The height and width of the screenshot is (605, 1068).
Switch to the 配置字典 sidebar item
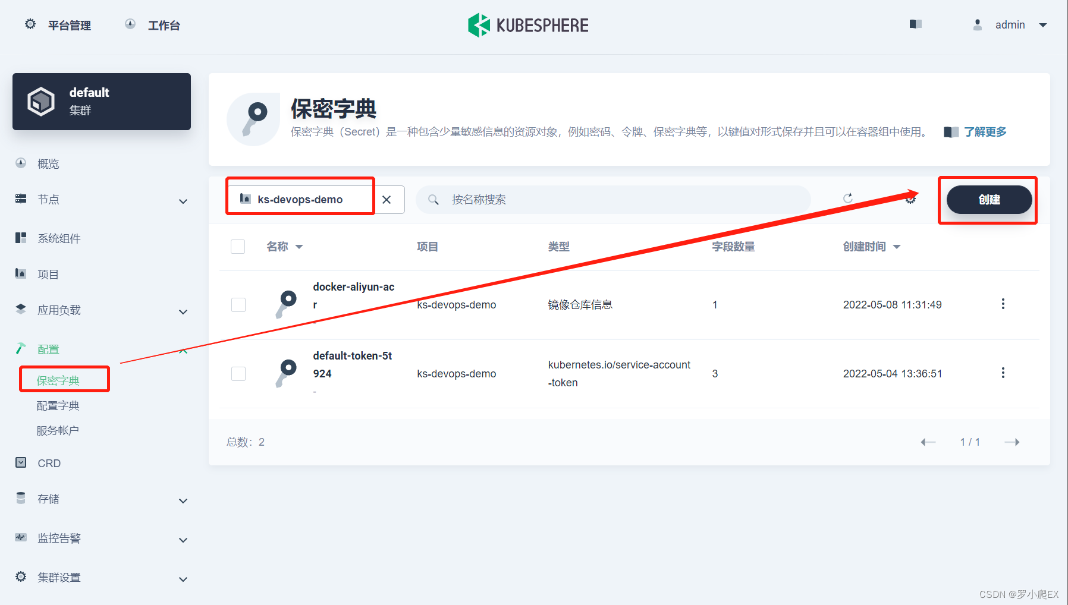[x=58, y=405]
